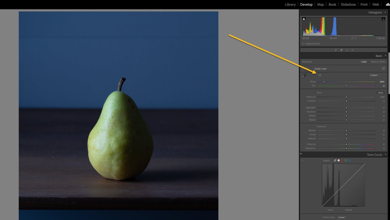This screenshot has height=220, width=390.
Task: Open the Masking tool
Action: point(353,50)
